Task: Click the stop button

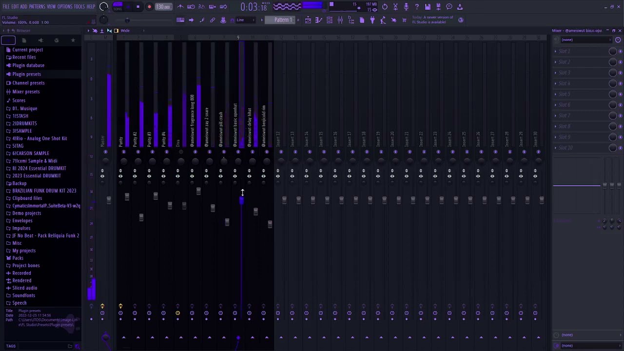Action: click(138, 7)
